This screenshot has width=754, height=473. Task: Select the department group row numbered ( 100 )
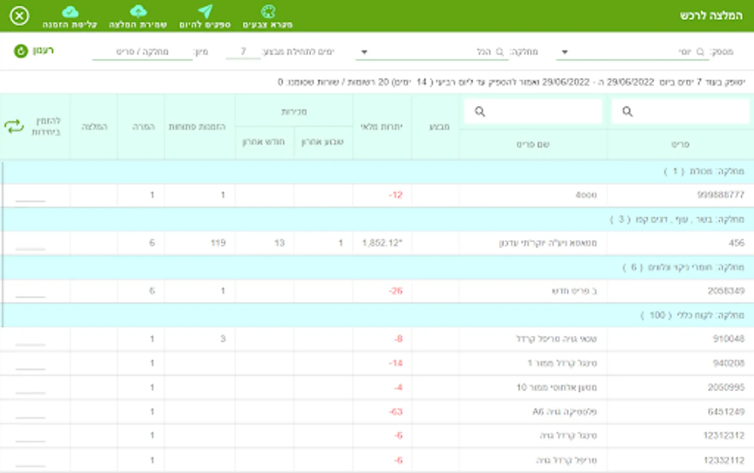(x=377, y=315)
